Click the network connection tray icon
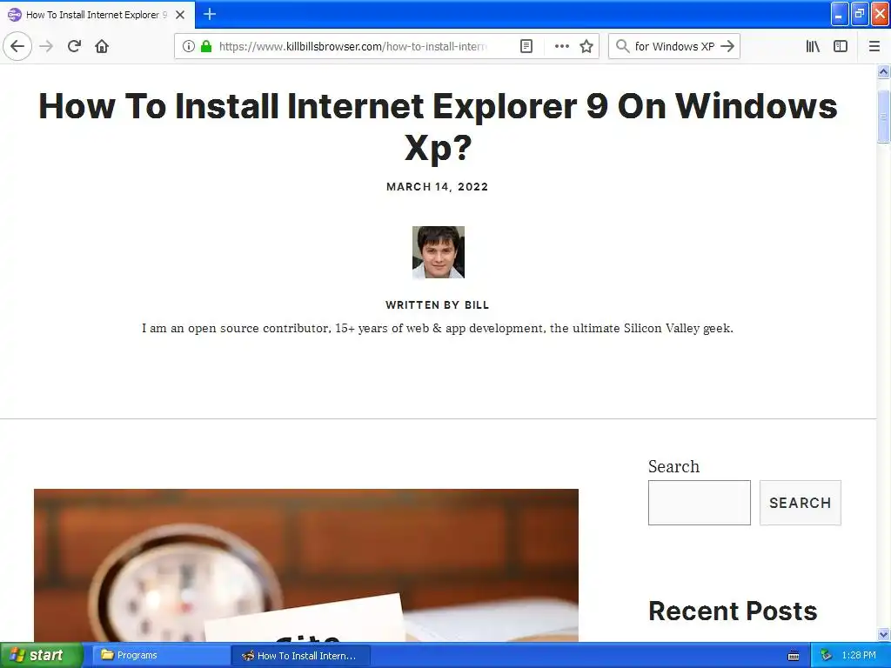891x668 pixels. click(826, 656)
